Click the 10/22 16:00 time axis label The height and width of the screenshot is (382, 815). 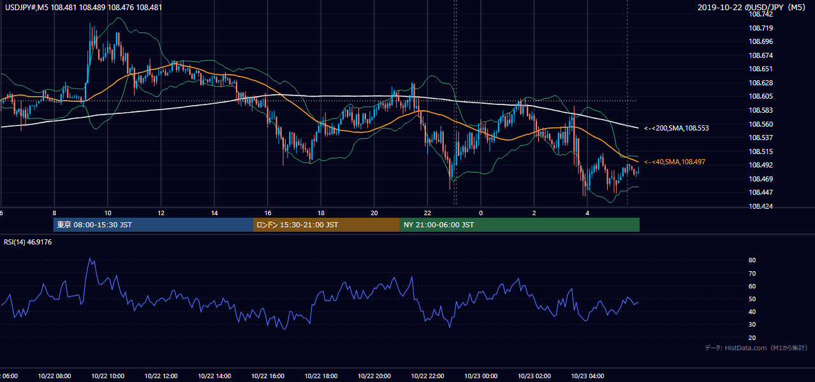click(x=267, y=376)
